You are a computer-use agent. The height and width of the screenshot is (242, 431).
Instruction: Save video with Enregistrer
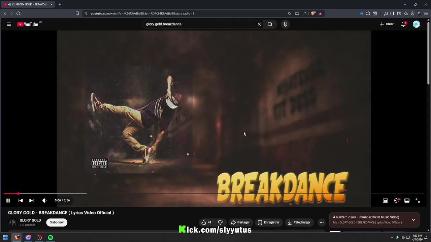tap(268, 223)
